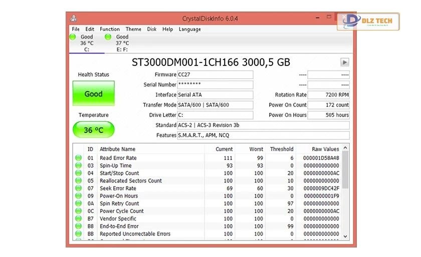Click the CrystalDiskInfo title bar app icon
This screenshot has height=257, width=421.
tap(74, 18)
